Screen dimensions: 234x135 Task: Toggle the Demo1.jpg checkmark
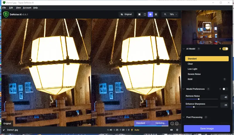4,130
